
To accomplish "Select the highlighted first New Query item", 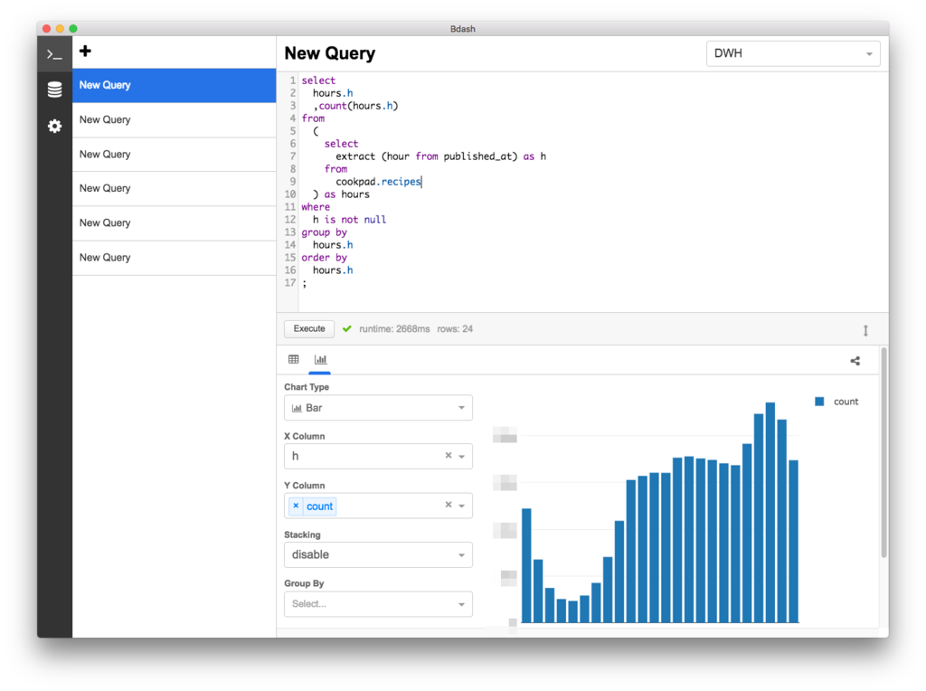I will 175,85.
